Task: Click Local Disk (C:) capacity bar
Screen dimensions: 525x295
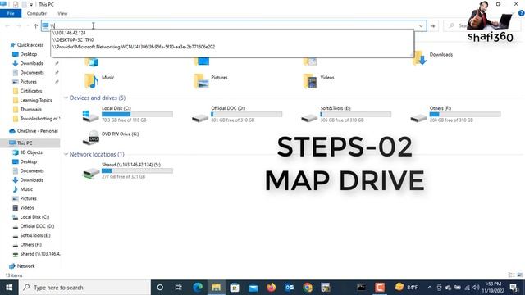Action: point(137,115)
